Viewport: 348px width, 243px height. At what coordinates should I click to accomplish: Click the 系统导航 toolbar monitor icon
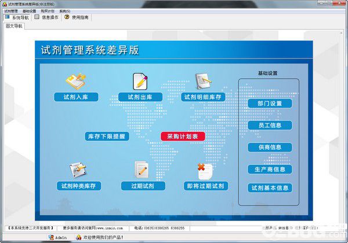tap(8, 17)
